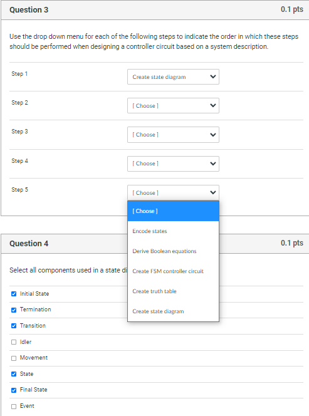Collapse the Step 5 dropdown arrow

[x=212, y=192]
